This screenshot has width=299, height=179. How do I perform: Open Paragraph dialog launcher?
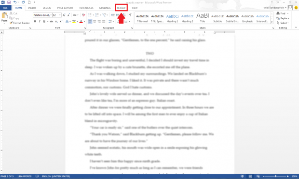click(132, 28)
